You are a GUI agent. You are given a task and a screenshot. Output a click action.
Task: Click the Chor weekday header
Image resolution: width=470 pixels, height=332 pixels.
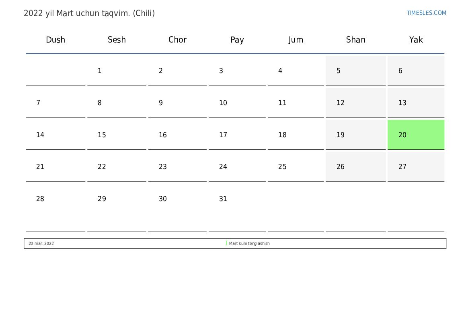(x=177, y=40)
